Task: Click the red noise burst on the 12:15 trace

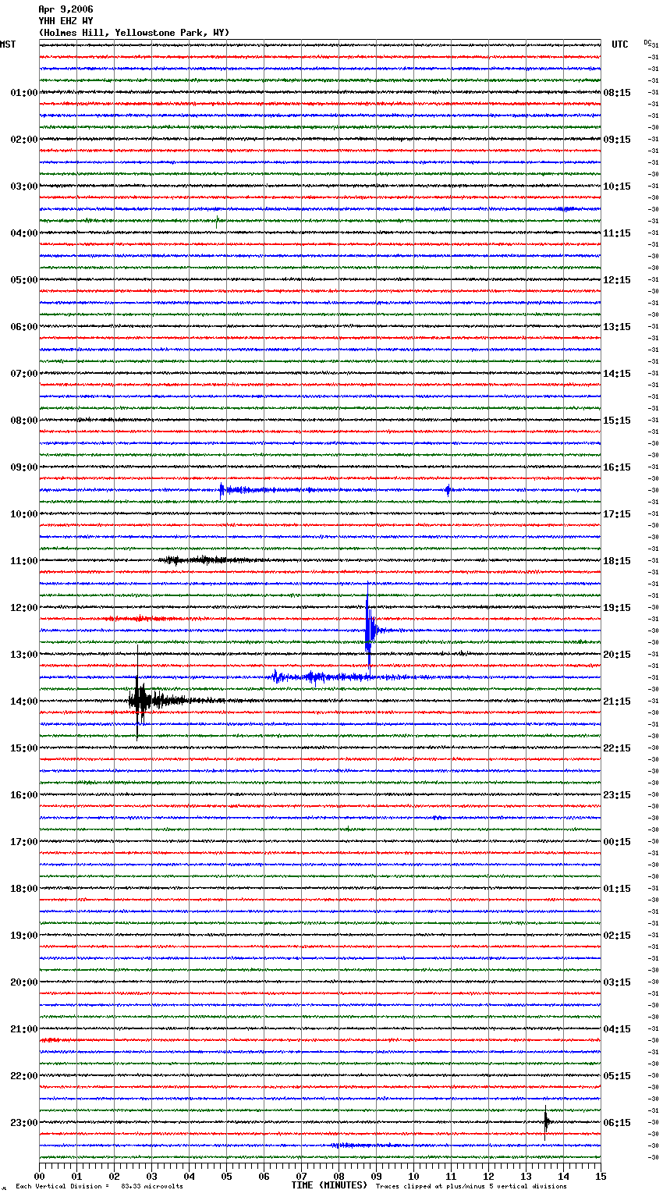Action: pos(142,618)
